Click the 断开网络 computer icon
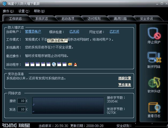Viewport: 168px width, 128px height. (x=154, y=57)
